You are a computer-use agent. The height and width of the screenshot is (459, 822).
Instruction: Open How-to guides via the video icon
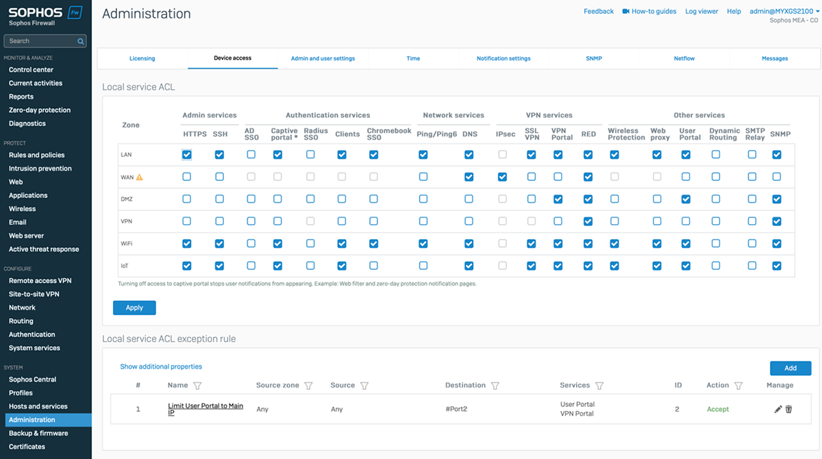[x=625, y=11]
